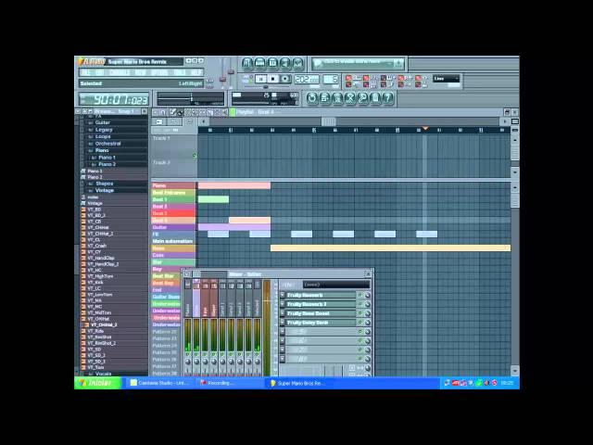593x445 pixels.
Task: Open the EDIT menu
Action: point(100,72)
